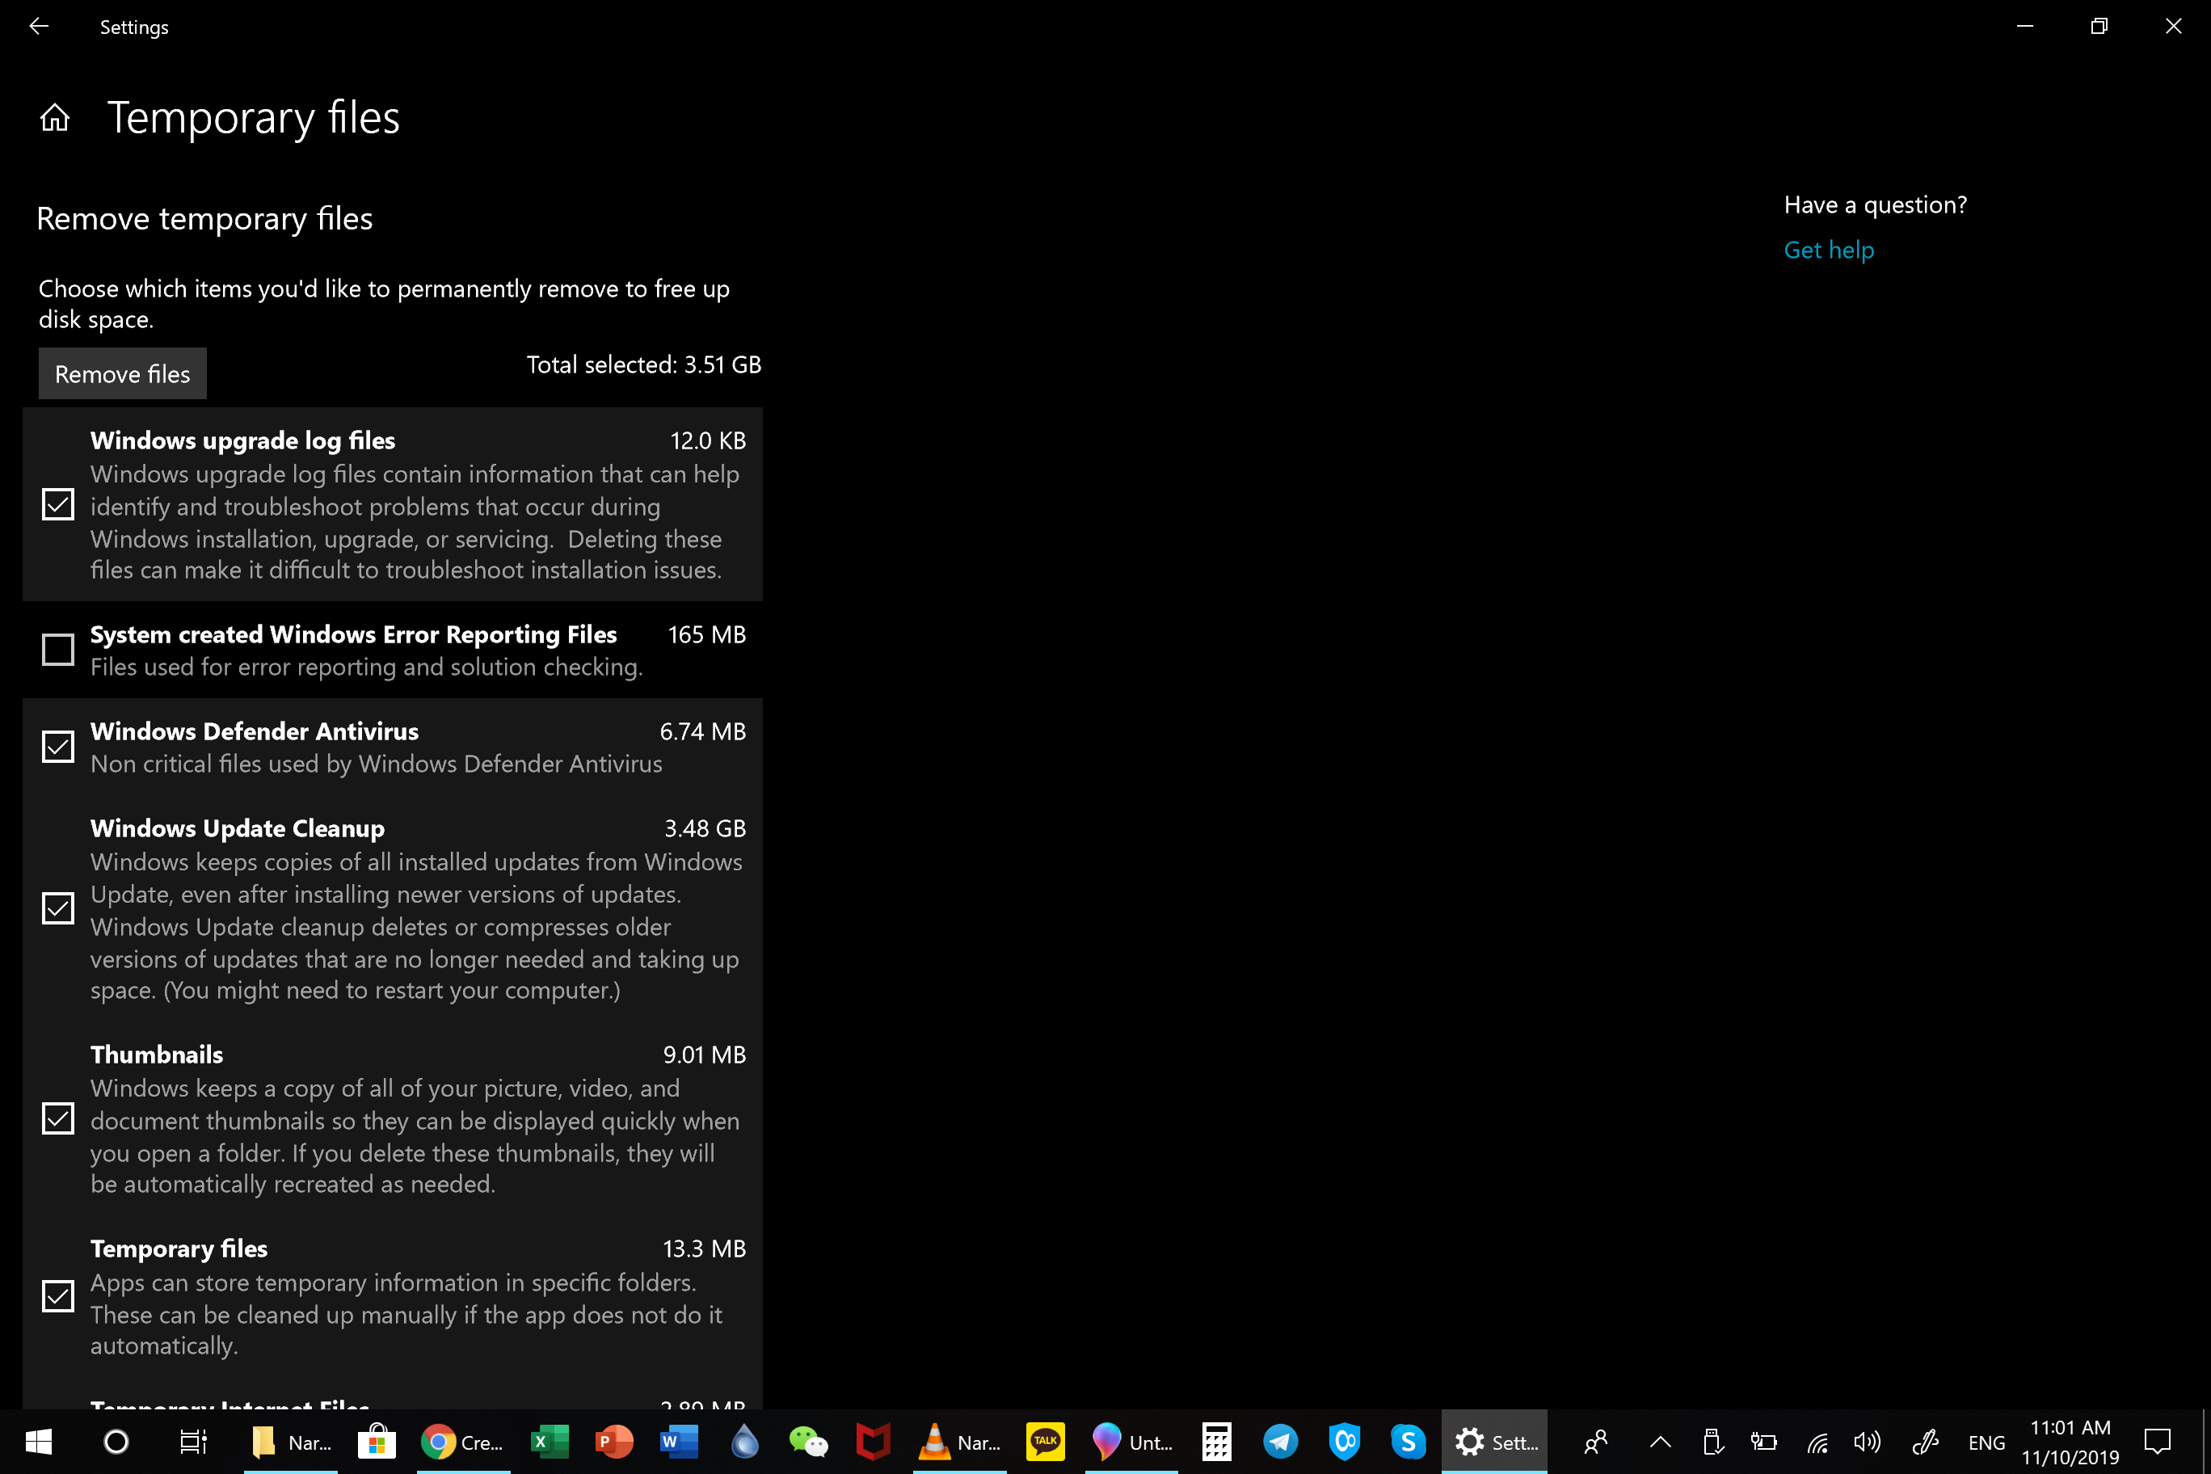This screenshot has width=2211, height=1474.
Task: Open Task View in the taskbar
Action: 192,1442
